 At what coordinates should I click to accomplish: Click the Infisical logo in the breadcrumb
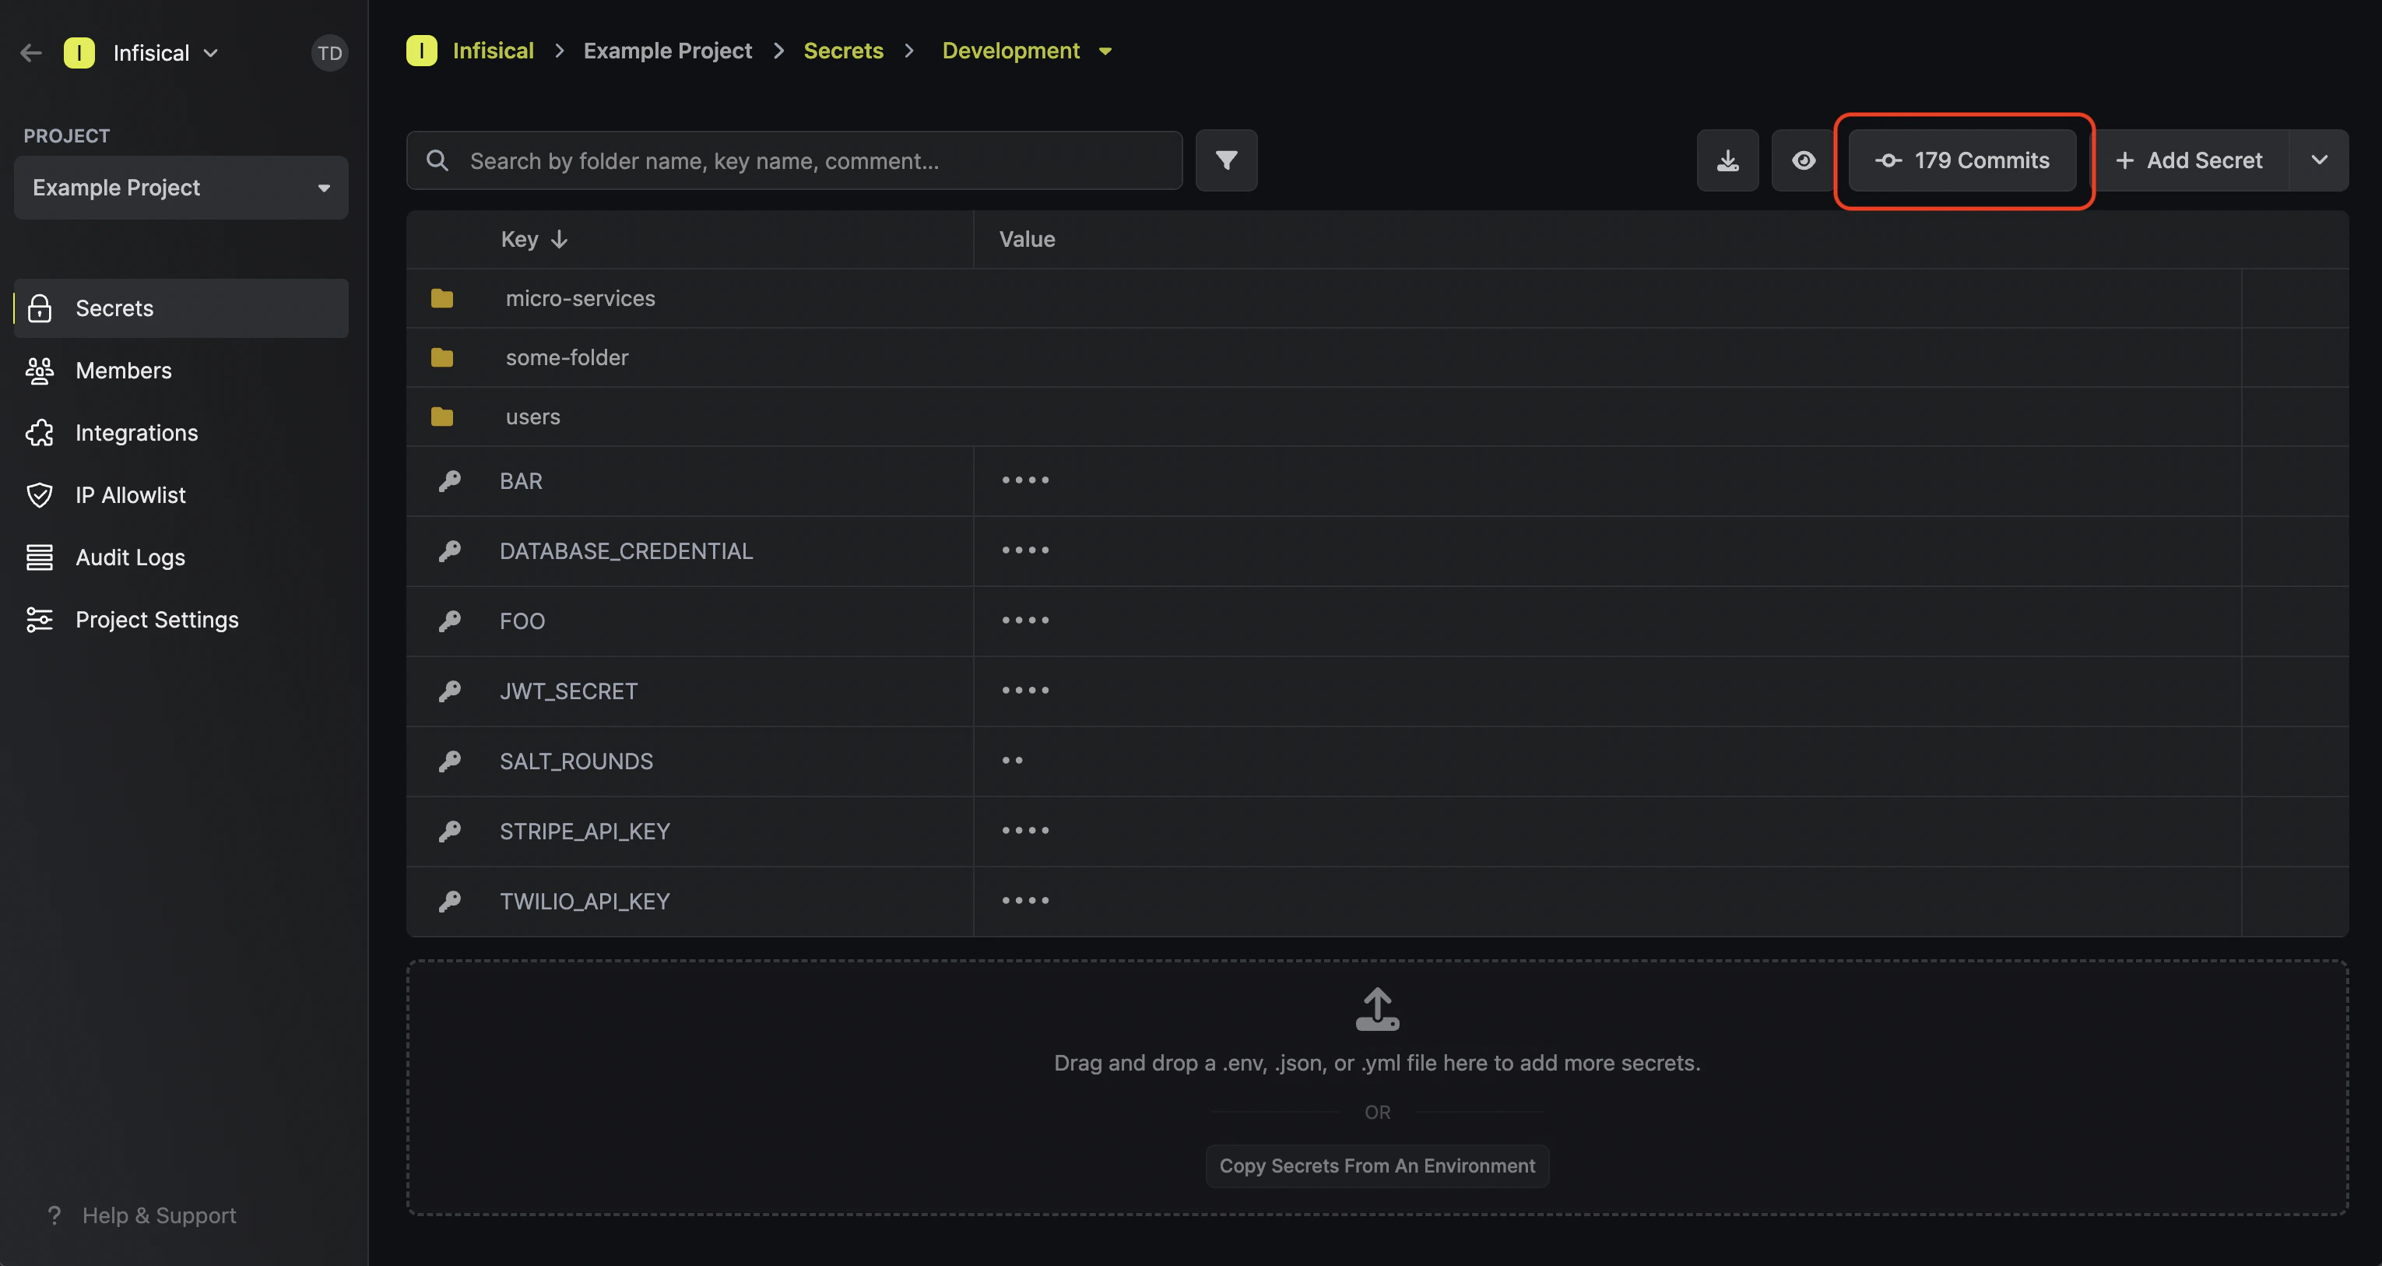[x=422, y=51]
